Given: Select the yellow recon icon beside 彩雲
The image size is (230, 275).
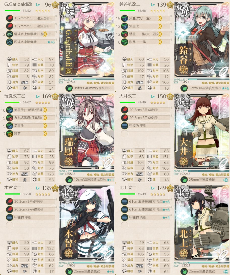Looking at the screenshot, I should 10,134.
